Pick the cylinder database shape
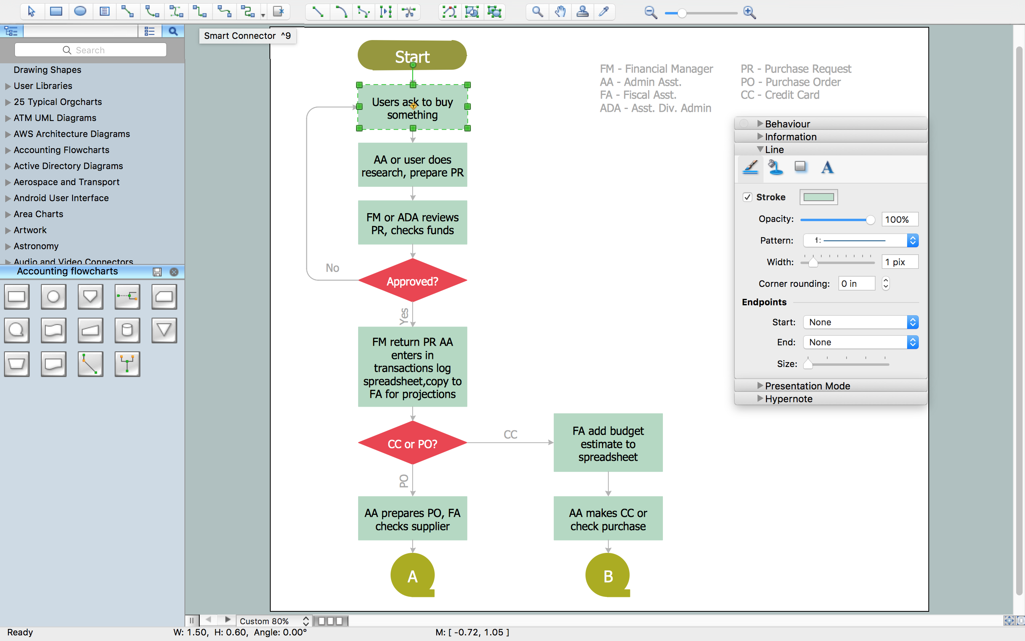This screenshot has width=1025, height=641. [x=127, y=330]
